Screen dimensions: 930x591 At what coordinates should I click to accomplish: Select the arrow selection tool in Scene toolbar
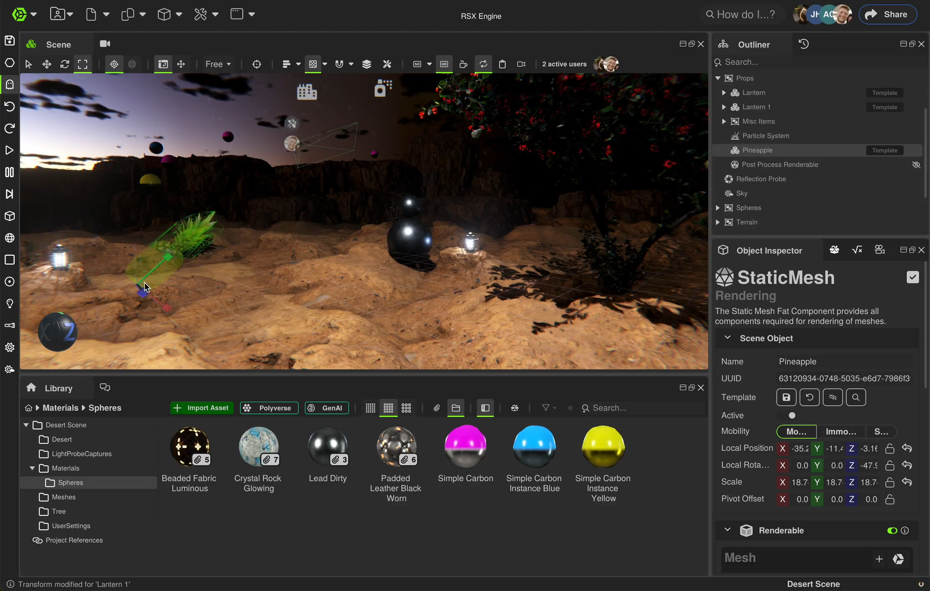[x=28, y=64]
